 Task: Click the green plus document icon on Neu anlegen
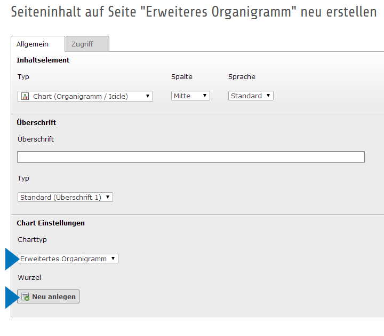[25, 297]
